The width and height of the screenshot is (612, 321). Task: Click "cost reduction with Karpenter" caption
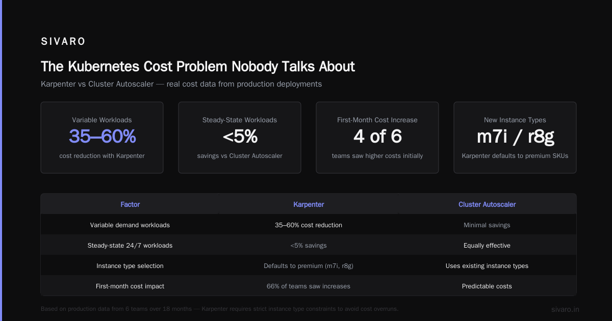pos(102,156)
